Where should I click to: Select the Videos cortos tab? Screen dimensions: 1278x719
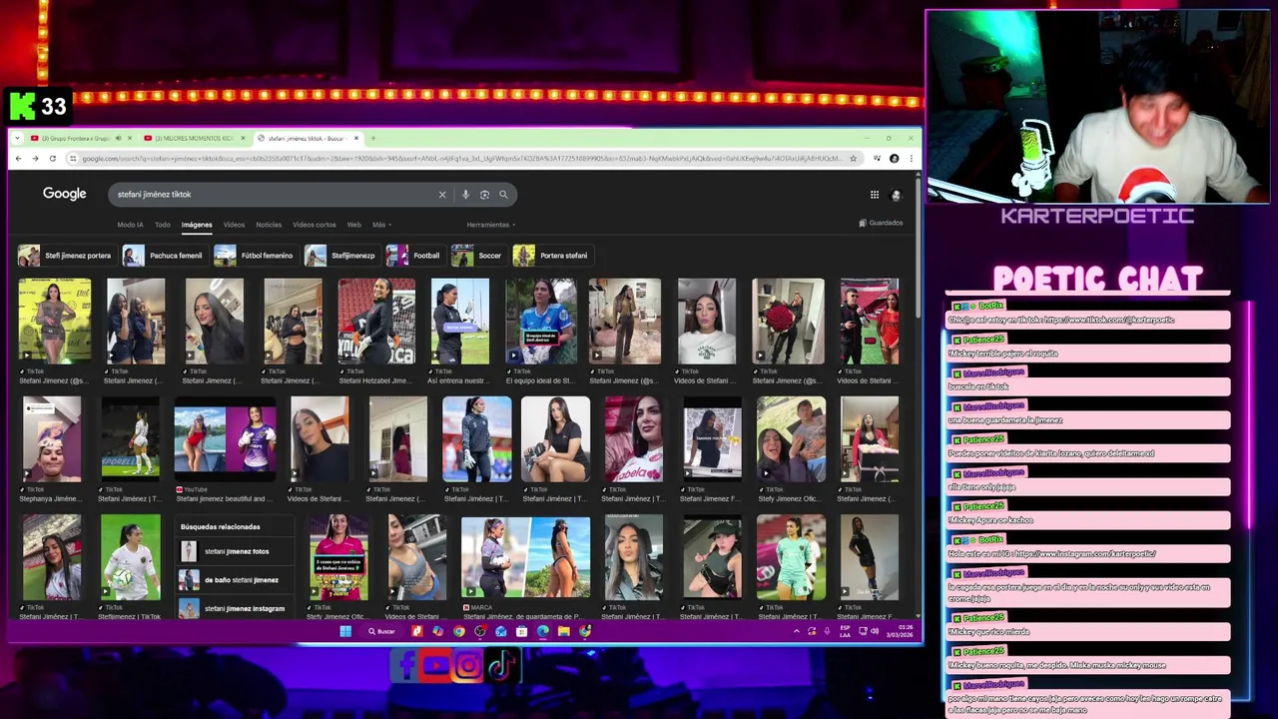click(x=315, y=225)
